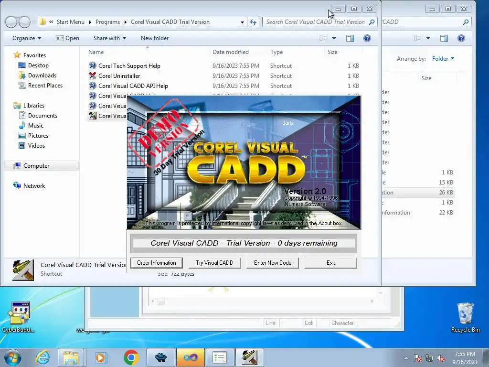Show hidden tray icons arrow
The image size is (489, 367).
pyautogui.click(x=406, y=358)
